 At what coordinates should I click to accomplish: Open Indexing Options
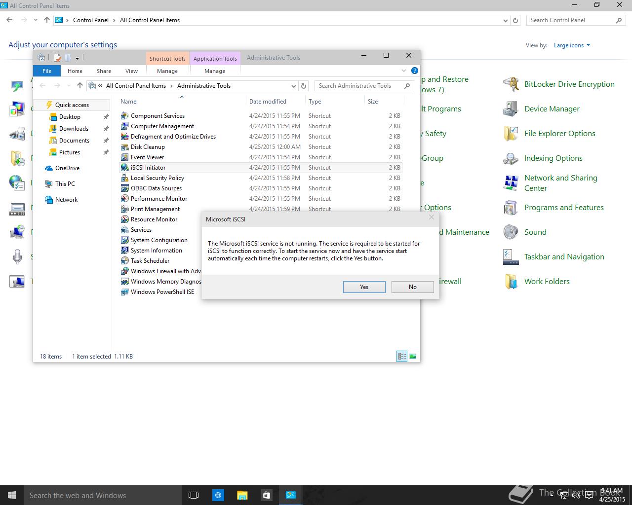click(x=543, y=158)
